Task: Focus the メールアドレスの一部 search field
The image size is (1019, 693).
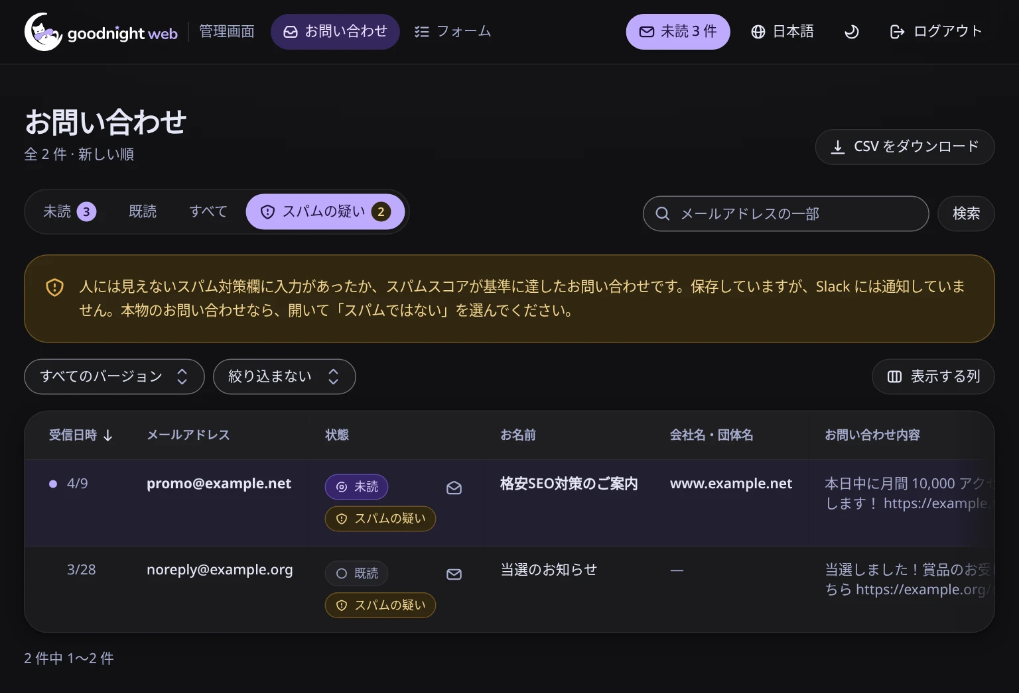Action: pos(786,214)
